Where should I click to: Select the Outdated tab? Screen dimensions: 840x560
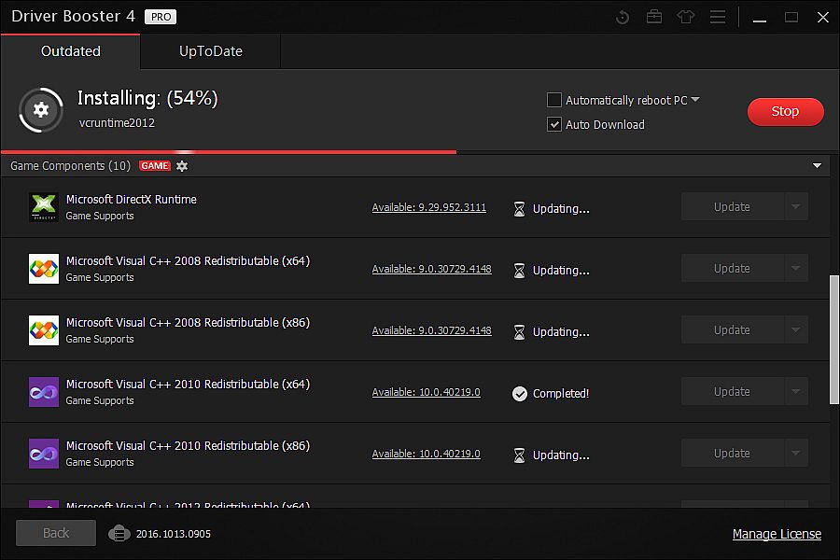(x=70, y=51)
